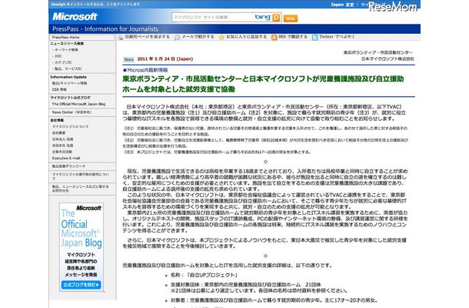Click the orange Bing search magnifier button
The width and height of the screenshot is (469, 308).
click(x=276, y=18)
